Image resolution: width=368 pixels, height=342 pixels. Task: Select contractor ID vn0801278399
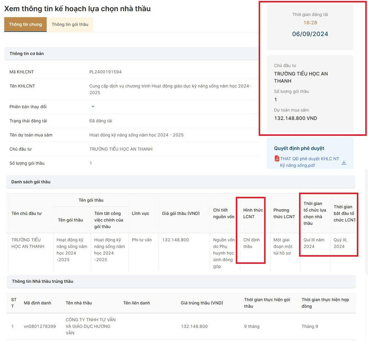[39, 326]
